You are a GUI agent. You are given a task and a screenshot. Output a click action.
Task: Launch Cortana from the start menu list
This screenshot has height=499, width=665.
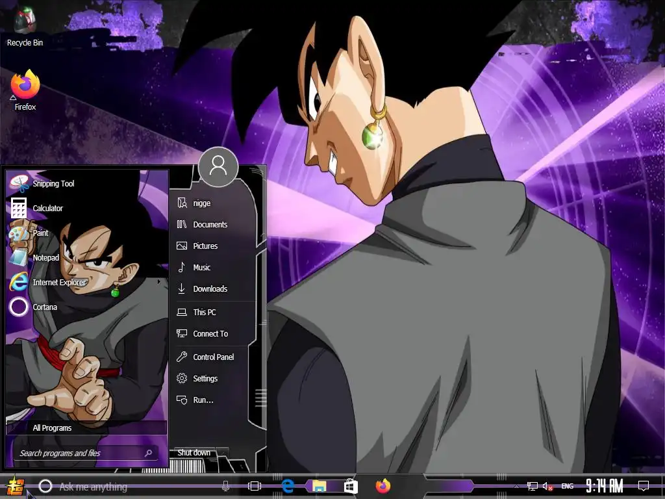tap(87, 307)
